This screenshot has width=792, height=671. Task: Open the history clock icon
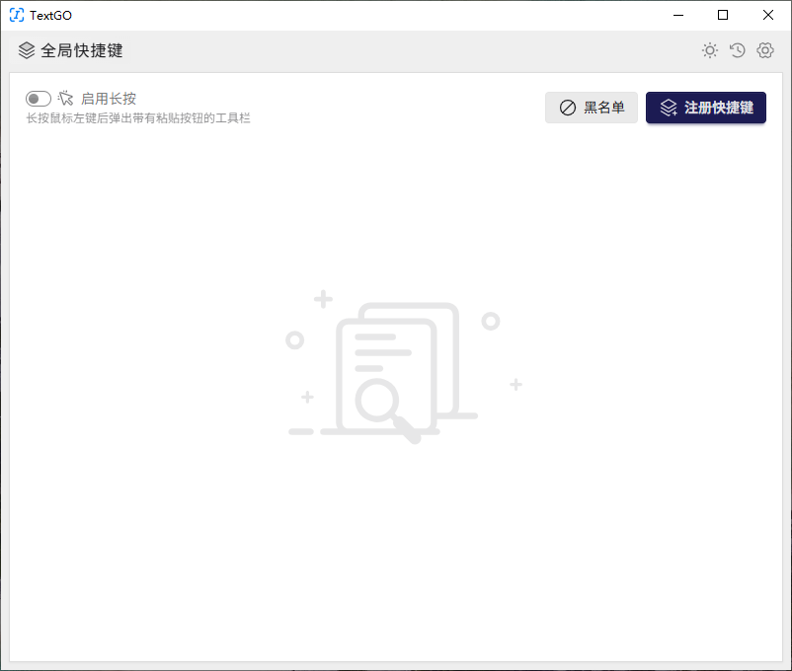(x=737, y=50)
